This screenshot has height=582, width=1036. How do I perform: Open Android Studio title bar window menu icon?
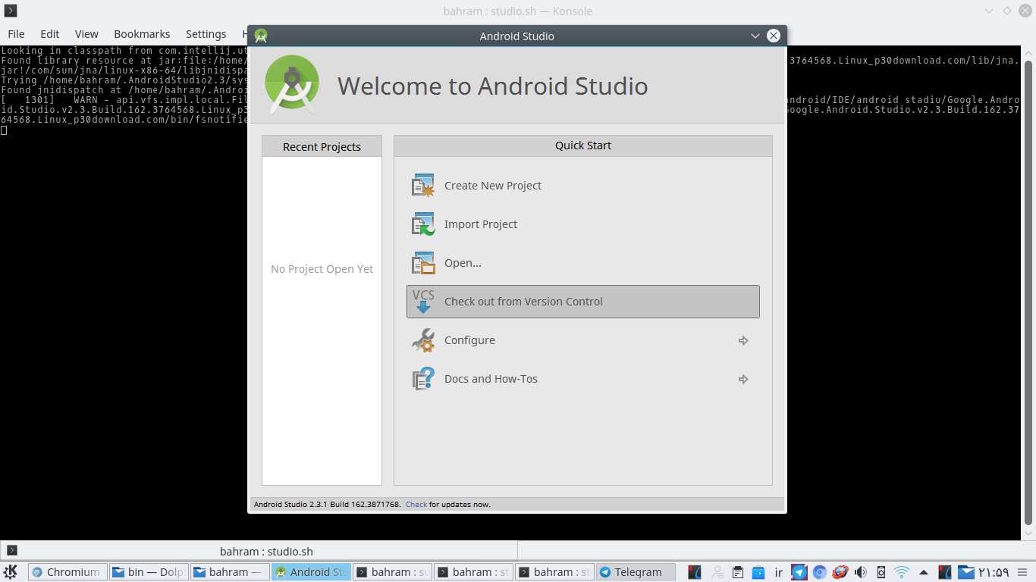[x=261, y=36]
